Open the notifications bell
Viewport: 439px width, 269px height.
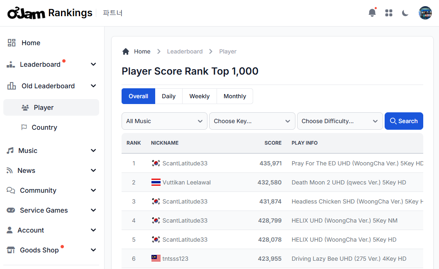click(x=372, y=13)
